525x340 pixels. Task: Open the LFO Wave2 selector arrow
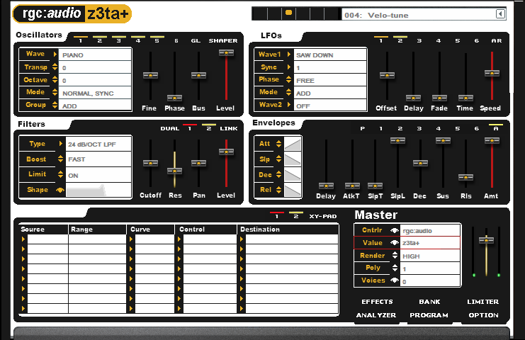pos(288,105)
